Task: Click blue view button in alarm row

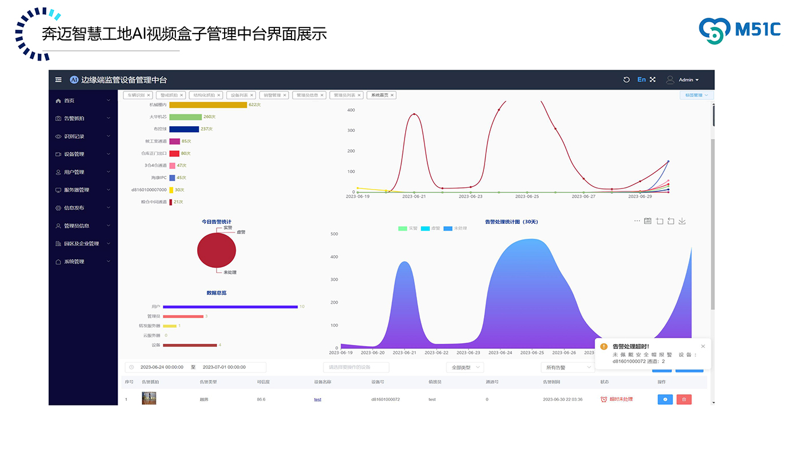Action: (665, 399)
